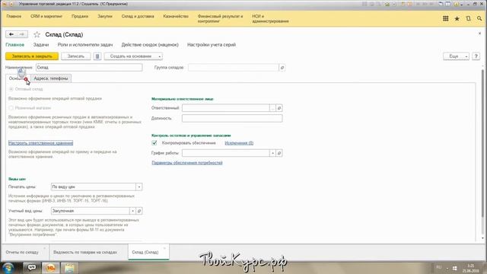The image size is (487, 274).
Task: Open Действие скидок (наценок) page
Action: pos(150,45)
